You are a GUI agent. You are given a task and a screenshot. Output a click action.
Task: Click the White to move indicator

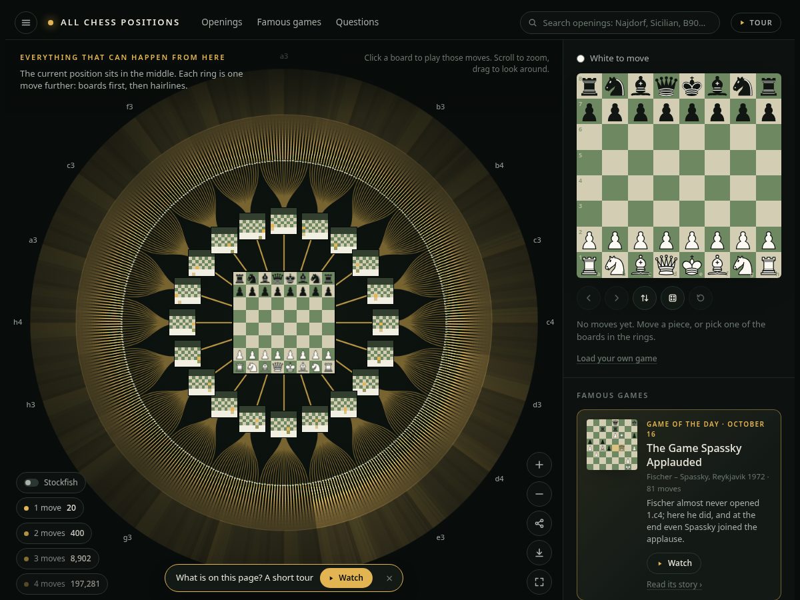coord(613,59)
